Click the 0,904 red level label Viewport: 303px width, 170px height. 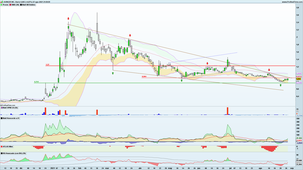(144, 77)
